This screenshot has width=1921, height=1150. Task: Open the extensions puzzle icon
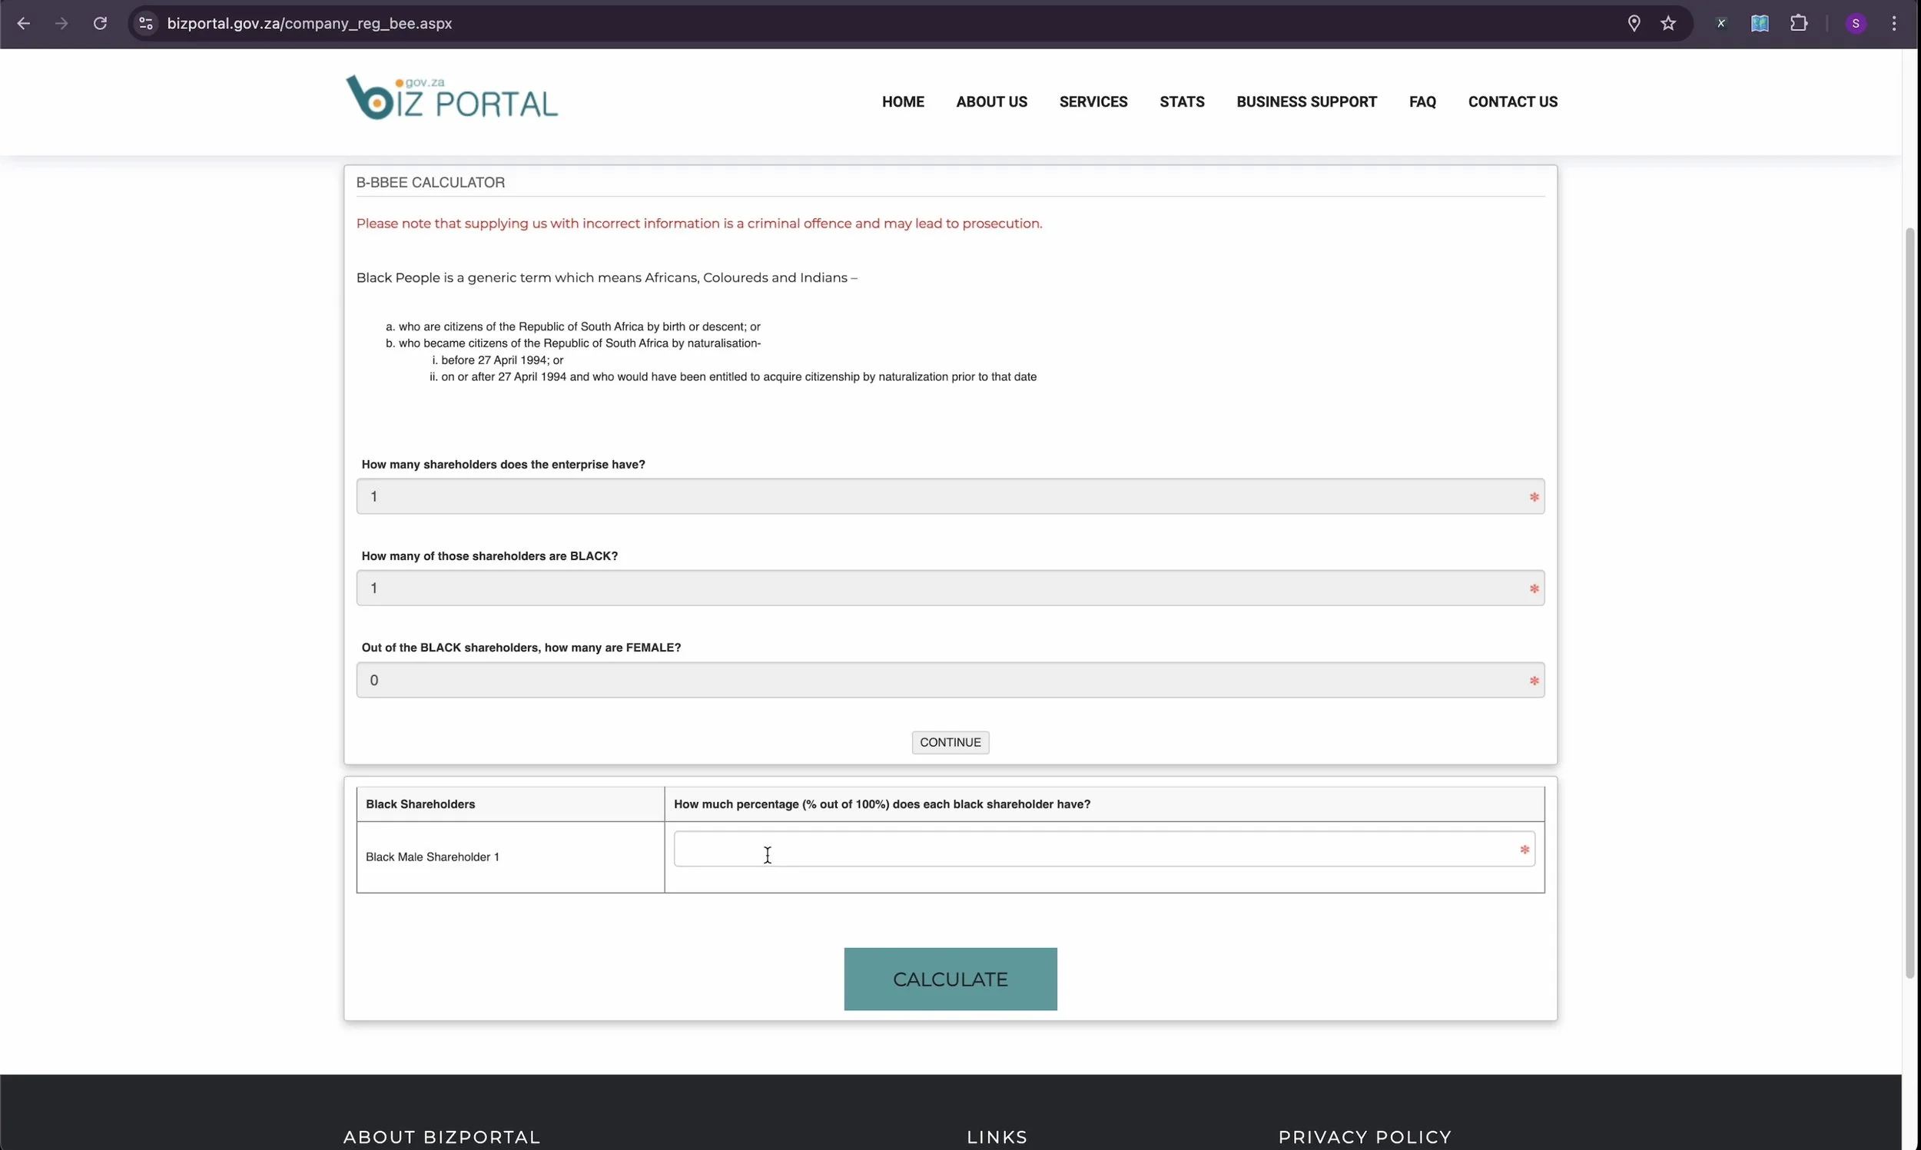pyautogui.click(x=1799, y=23)
